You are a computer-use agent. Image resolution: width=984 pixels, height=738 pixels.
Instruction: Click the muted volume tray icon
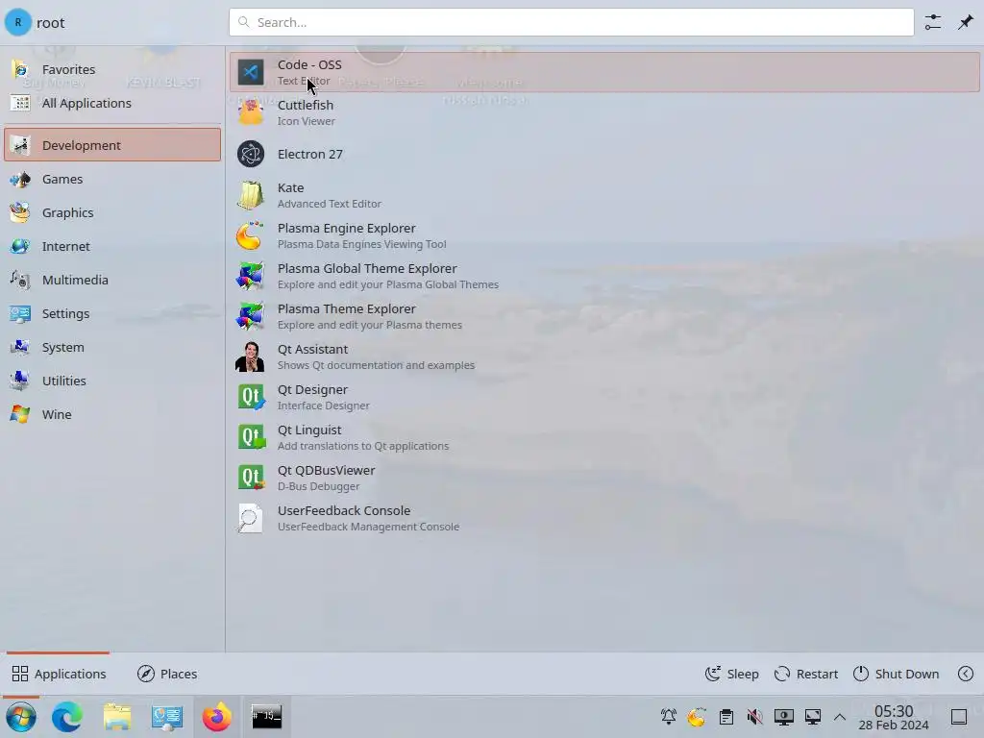coord(755,717)
